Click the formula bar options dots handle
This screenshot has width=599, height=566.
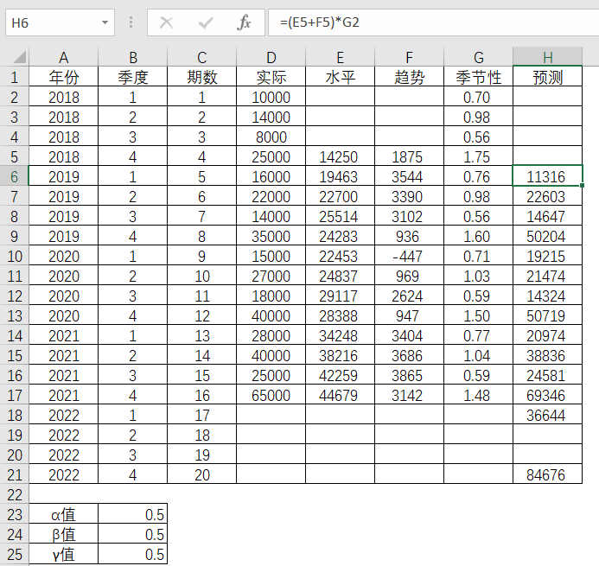(x=131, y=22)
